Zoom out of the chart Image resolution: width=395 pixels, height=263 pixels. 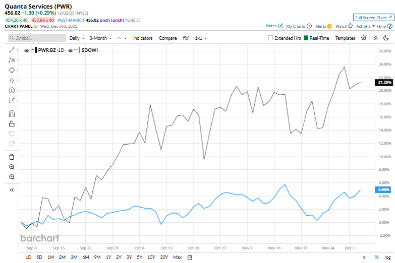tap(12, 177)
